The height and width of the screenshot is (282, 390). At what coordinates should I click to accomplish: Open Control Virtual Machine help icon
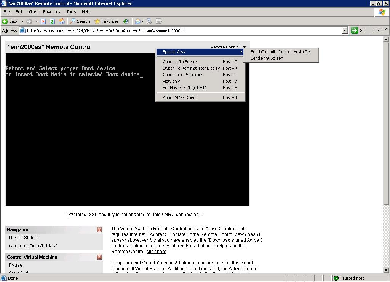click(x=99, y=257)
